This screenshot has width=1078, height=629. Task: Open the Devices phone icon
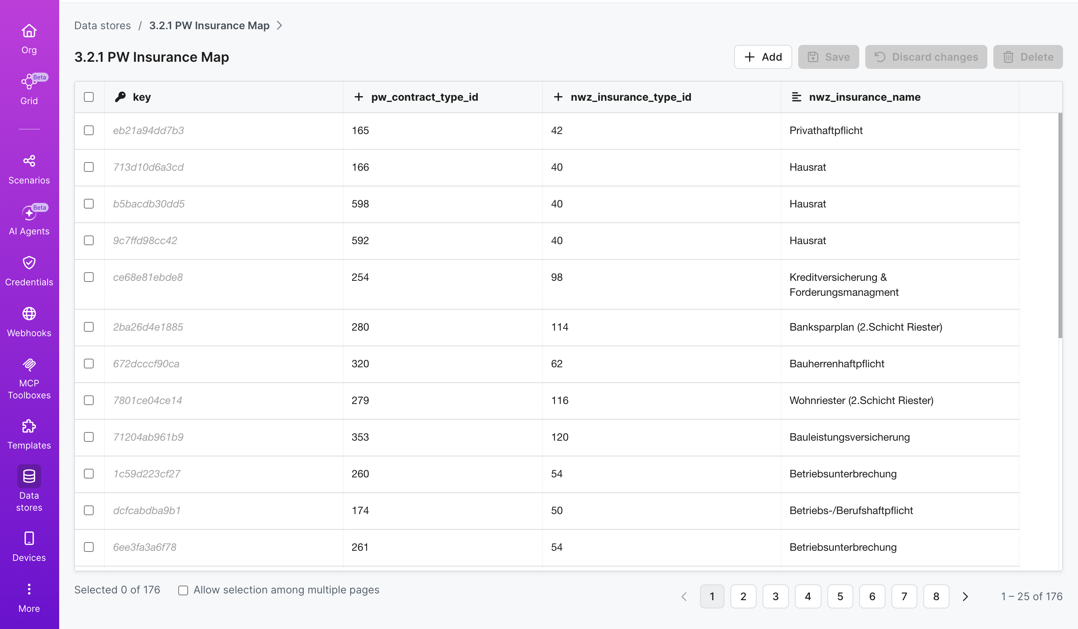point(29,538)
